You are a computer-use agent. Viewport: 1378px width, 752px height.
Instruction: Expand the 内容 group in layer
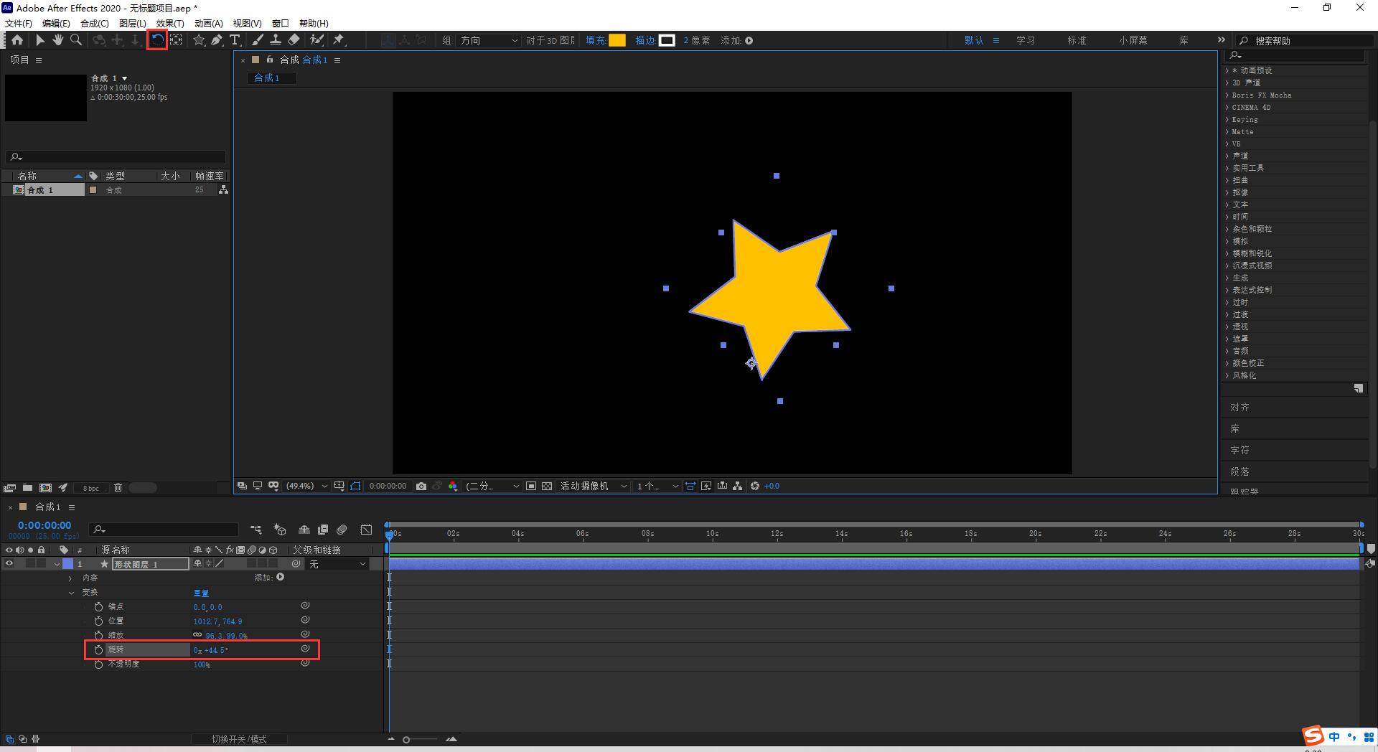(70, 578)
